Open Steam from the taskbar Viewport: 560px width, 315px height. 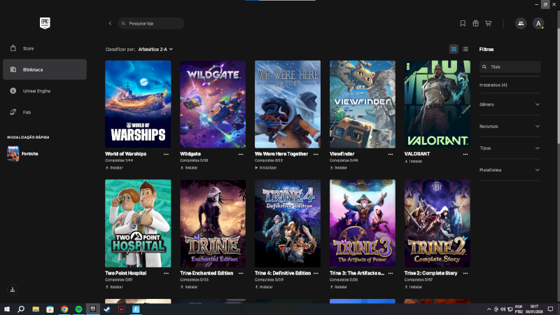[107, 309]
